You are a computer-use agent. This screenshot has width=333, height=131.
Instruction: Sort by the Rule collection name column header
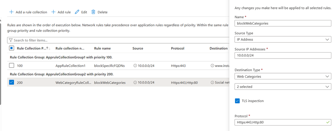pos(70,48)
